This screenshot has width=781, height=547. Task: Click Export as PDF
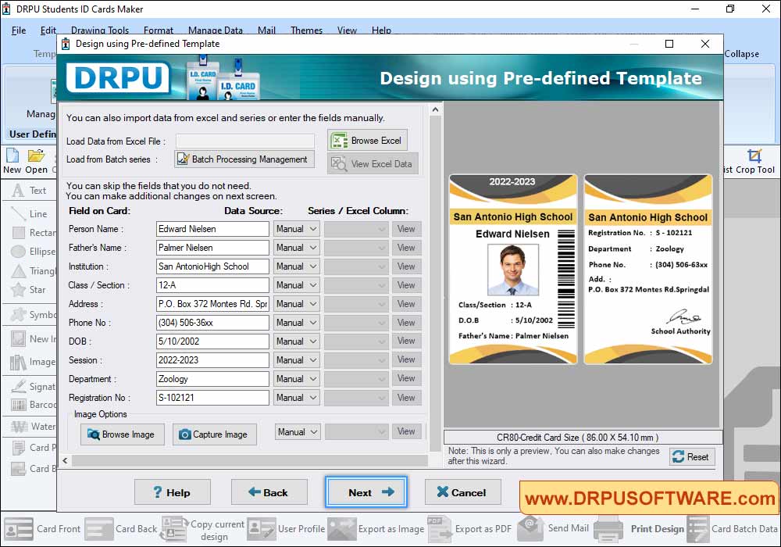point(469,529)
